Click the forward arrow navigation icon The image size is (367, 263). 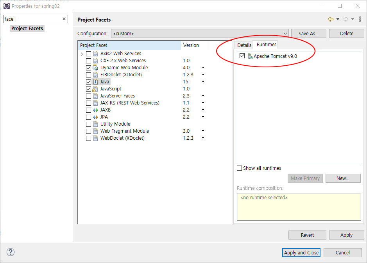(x=346, y=19)
